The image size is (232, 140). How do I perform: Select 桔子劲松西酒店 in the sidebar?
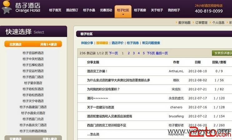(33, 95)
